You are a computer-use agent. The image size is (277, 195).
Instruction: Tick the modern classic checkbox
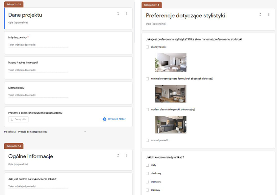148,109
